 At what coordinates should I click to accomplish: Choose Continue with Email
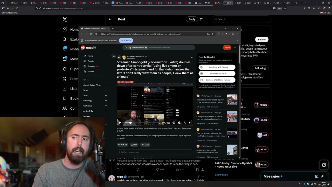click(x=217, y=74)
